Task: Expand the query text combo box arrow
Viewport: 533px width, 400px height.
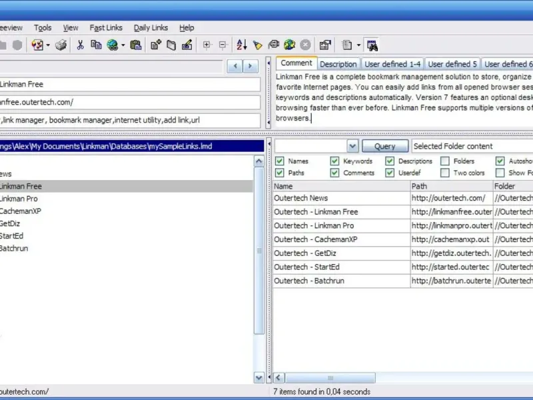Action: (352, 146)
